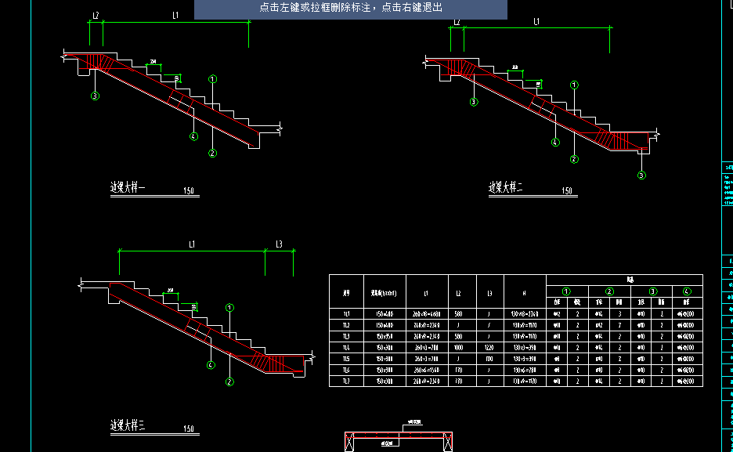Image resolution: width=733 pixels, height=452 pixels.
Task: Click value 1000 in the TL4 row
Action: pyautogui.click(x=458, y=348)
